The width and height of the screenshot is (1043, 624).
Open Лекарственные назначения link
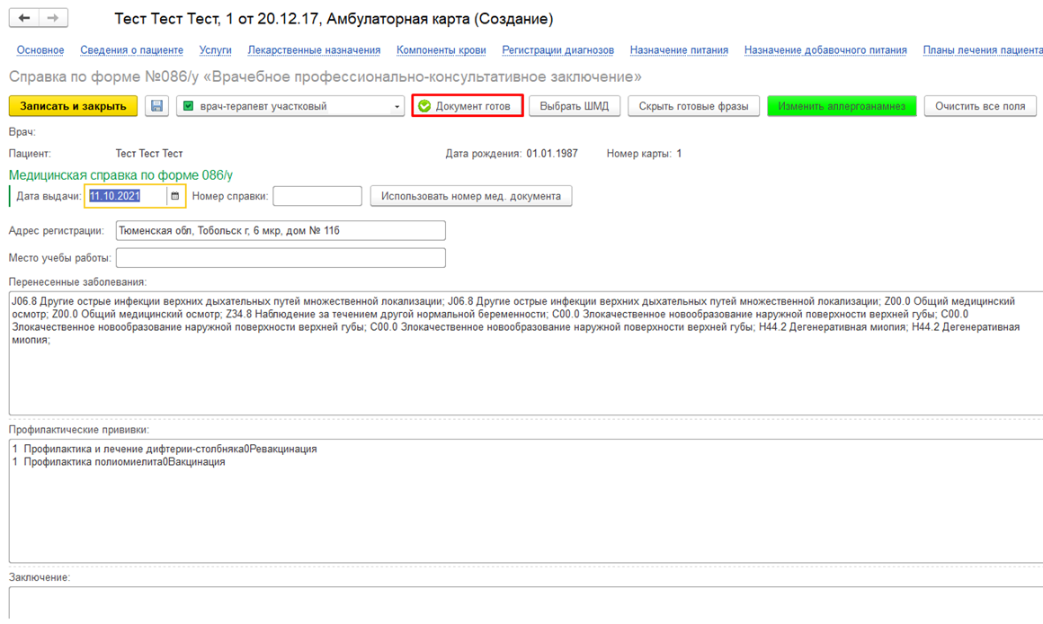(314, 50)
